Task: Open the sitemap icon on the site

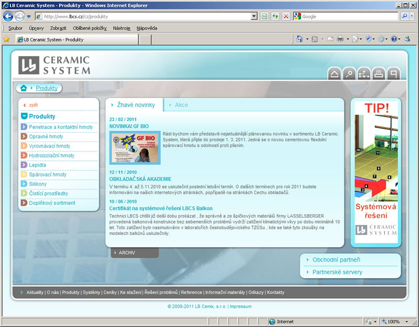Action: [364, 74]
